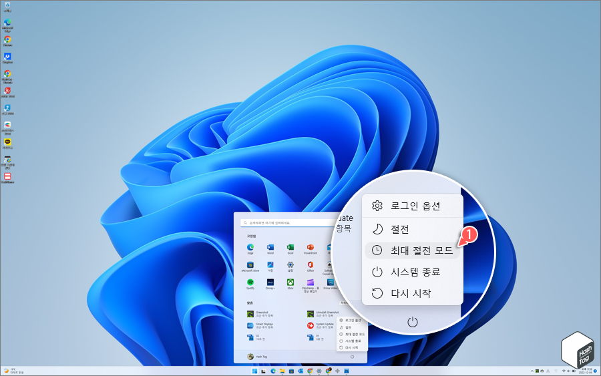601x376 pixels.
Task: Open the taskbar clock and date
Action: pyautogui.click(x=587, y=371)
